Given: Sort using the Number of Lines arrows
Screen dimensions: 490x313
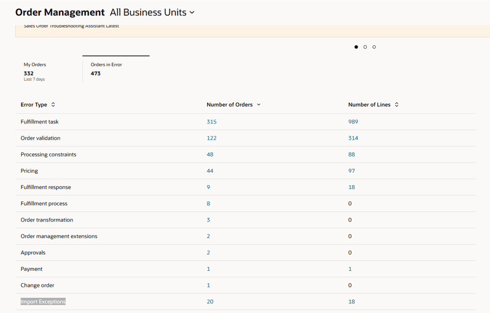Looking at the screenshot, I should (397, 105).
